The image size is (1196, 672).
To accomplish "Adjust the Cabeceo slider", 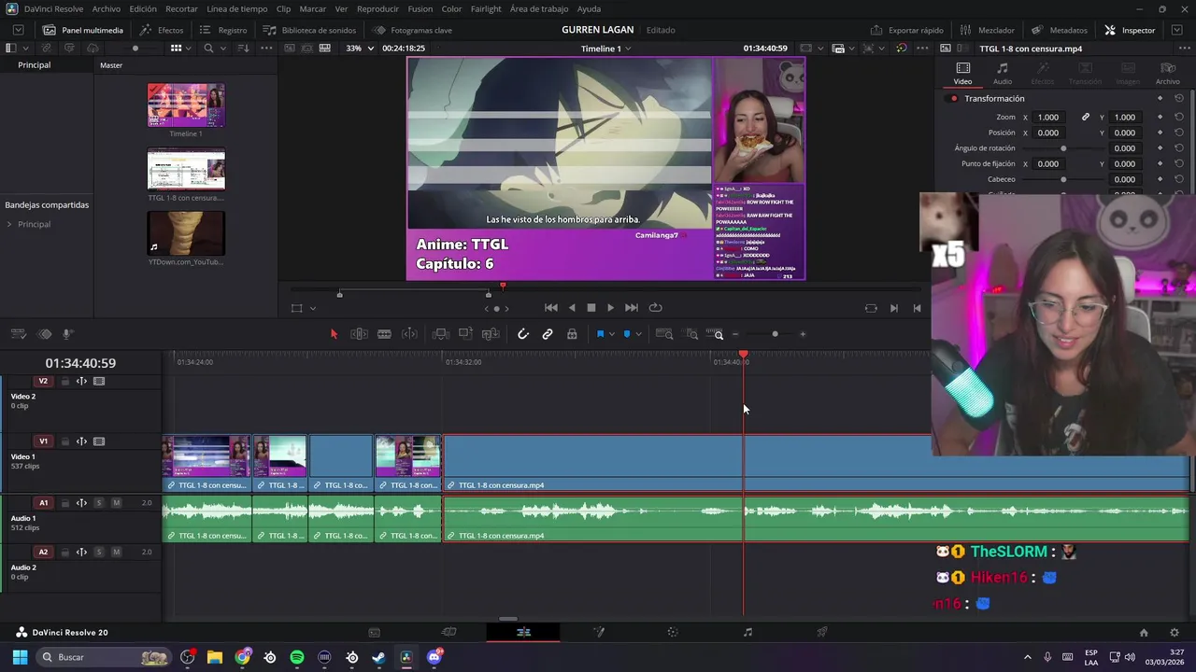I will (1063, 179).
